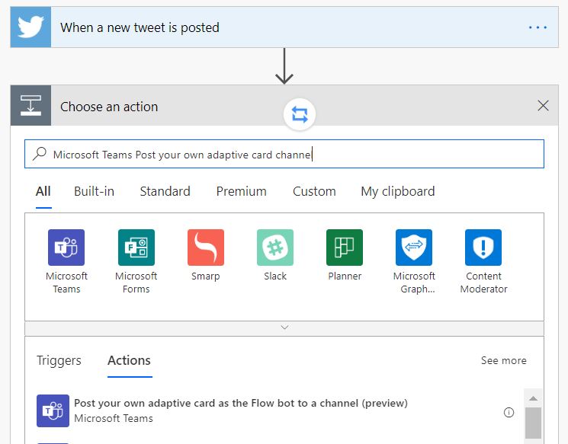This screenshot has width=568, height=444.
Task: Click the See more link
Action: pos(503,360)
